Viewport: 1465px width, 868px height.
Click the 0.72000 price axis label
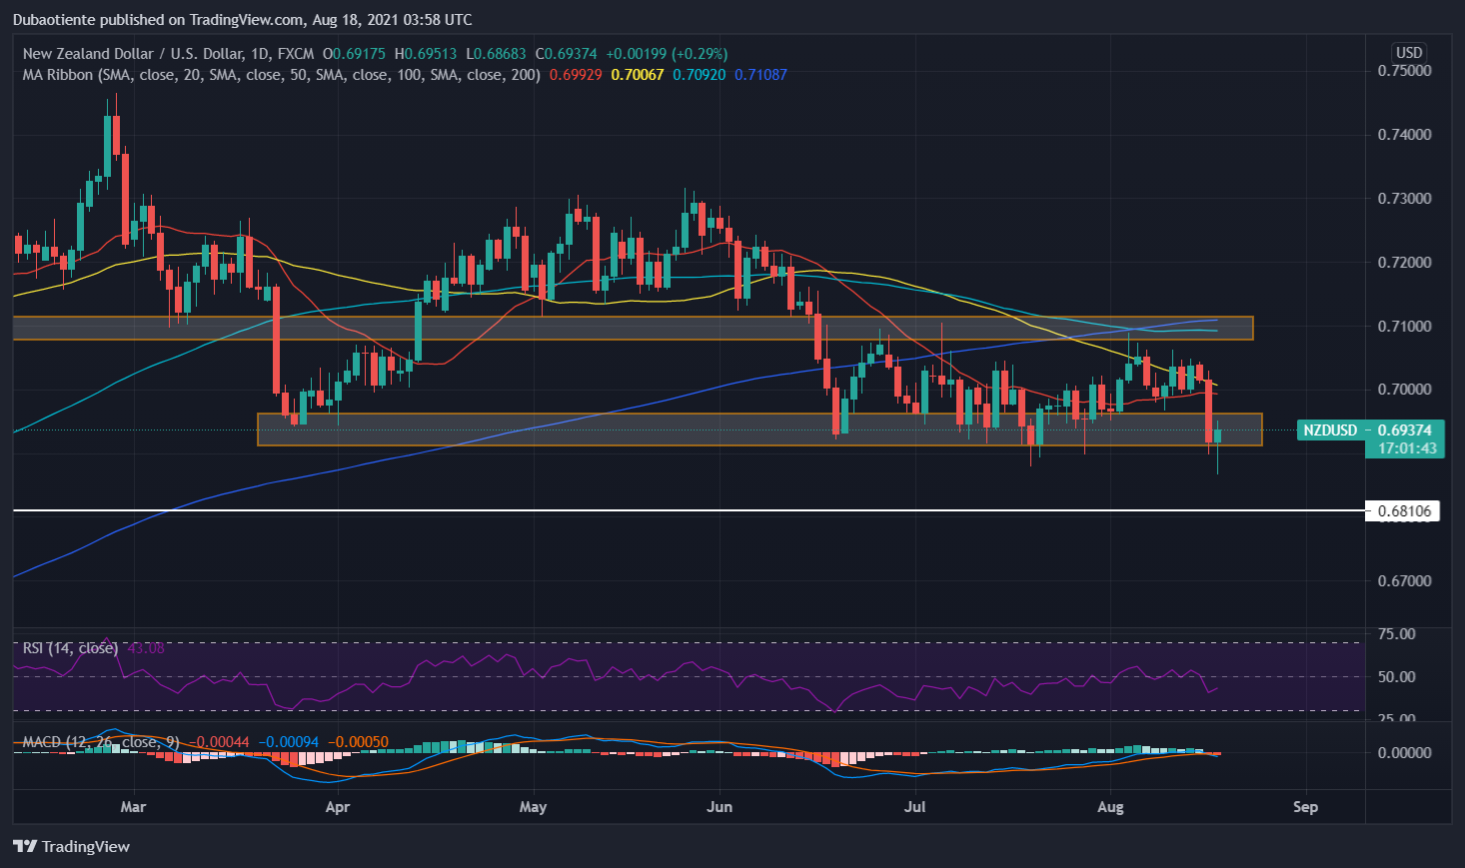pos(1404,263)
